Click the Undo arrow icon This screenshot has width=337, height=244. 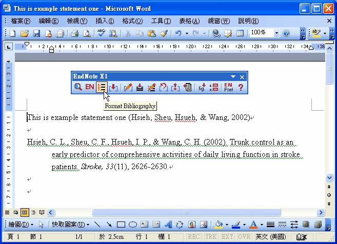(178, 33)
